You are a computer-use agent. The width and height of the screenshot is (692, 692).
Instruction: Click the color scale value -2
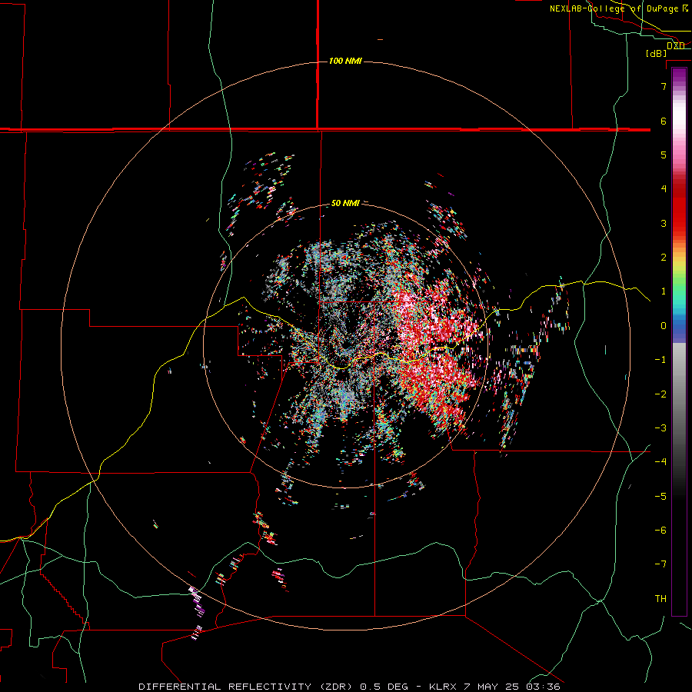660,394
